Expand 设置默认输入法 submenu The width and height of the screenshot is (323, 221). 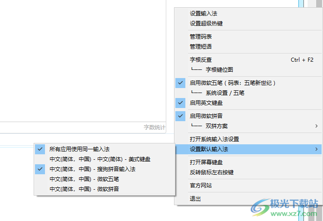pyautogui.click(x=248, y=149)
